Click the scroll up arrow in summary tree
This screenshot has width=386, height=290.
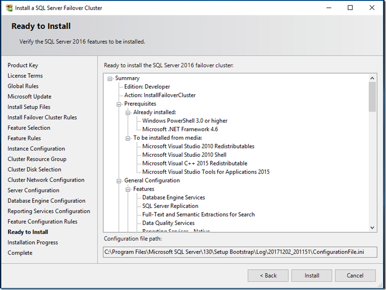[372, 78]
